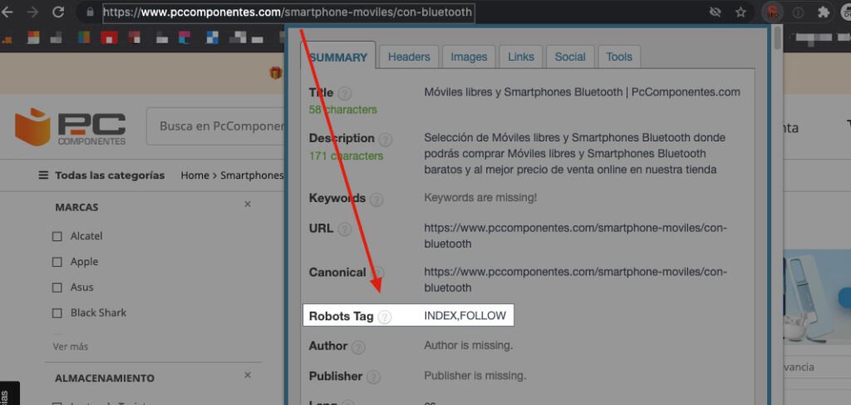Click the help icon next to Description

click(x=386, y=140)
